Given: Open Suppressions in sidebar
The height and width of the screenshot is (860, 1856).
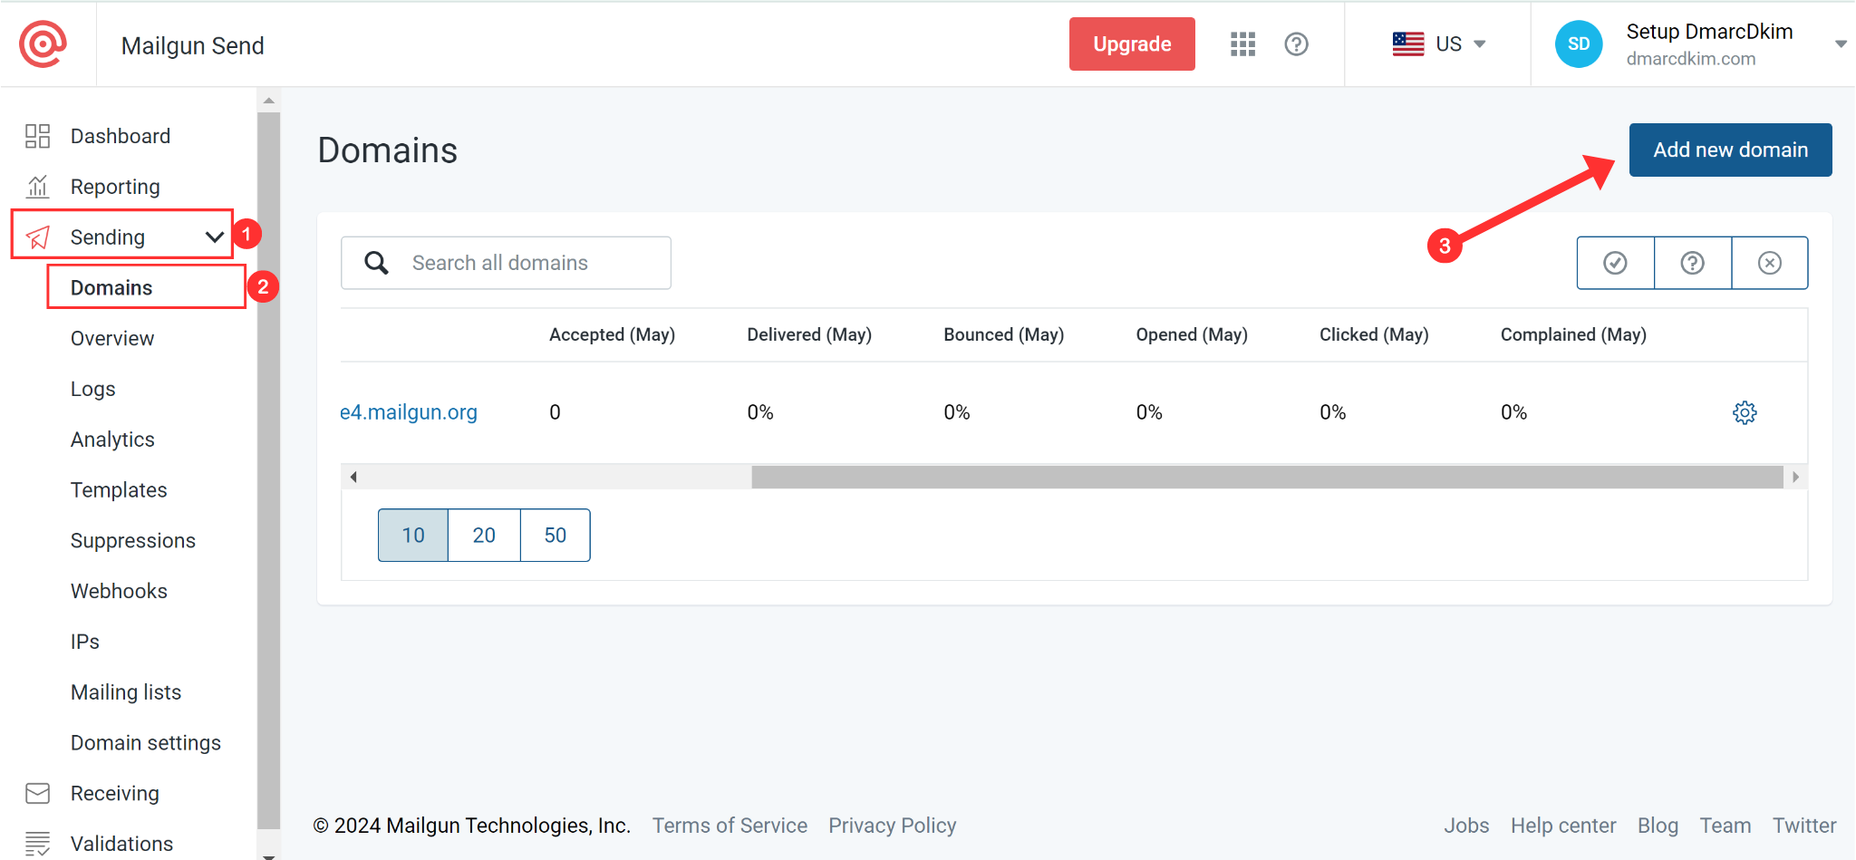Looking at the screenshot, I should pos(133,541).
